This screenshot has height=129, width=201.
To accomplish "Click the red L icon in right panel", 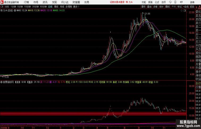I will point(197,7).
